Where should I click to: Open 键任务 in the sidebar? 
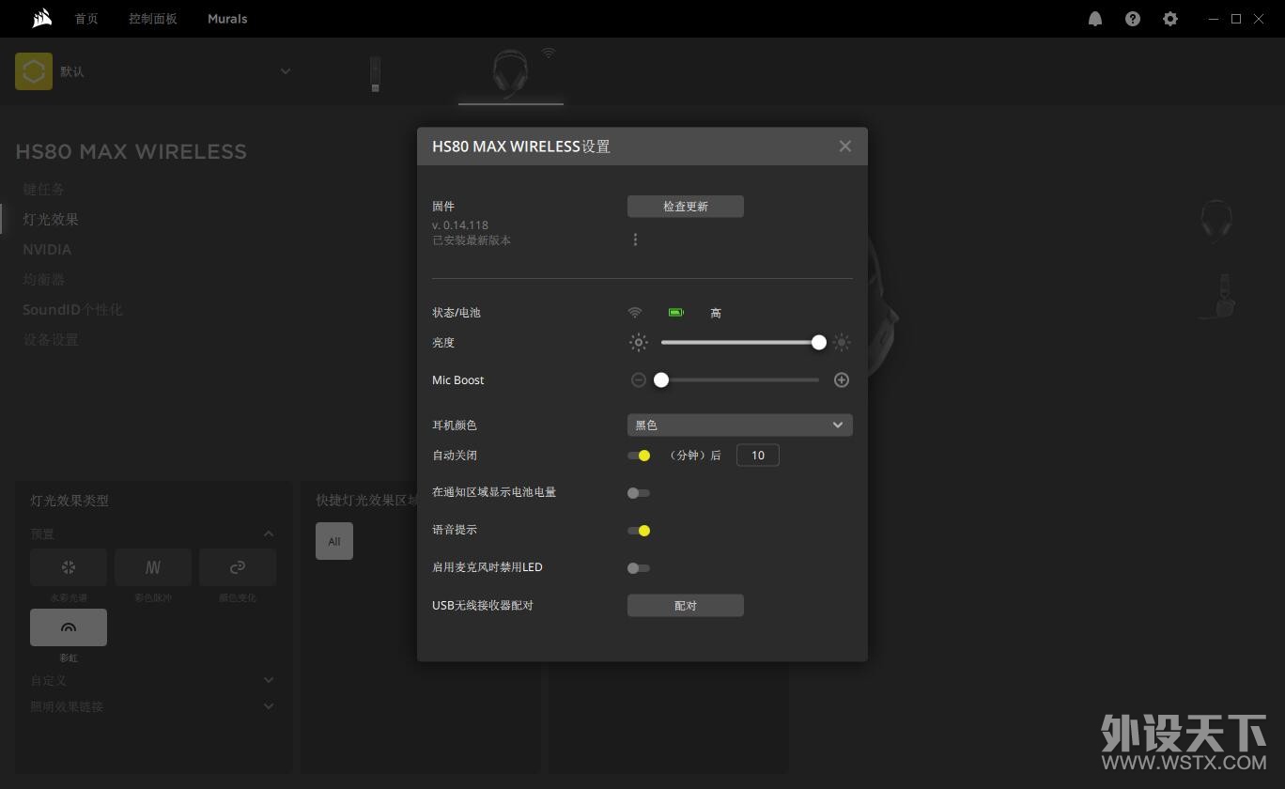tap(44, 189)
